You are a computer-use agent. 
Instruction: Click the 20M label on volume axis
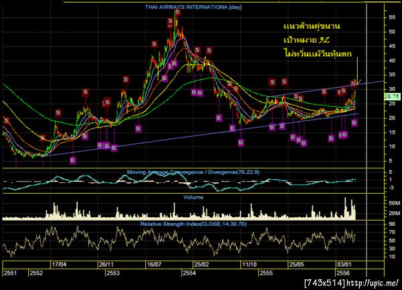click(x=394, y=213)
